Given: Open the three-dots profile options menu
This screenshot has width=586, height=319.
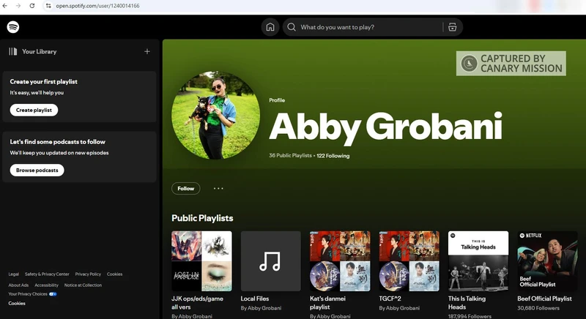Looking at the screenshot, I should point(218,189).
